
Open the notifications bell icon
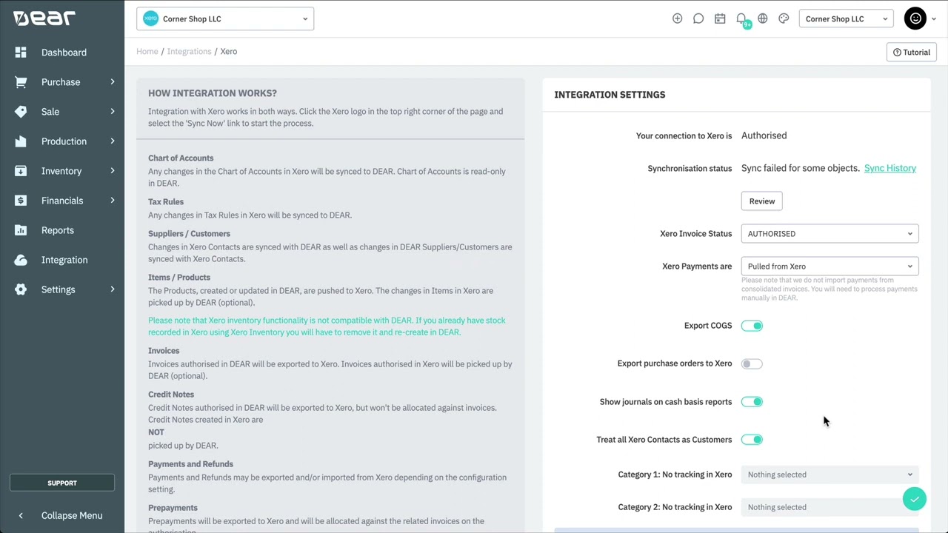(x=741, y=19)
